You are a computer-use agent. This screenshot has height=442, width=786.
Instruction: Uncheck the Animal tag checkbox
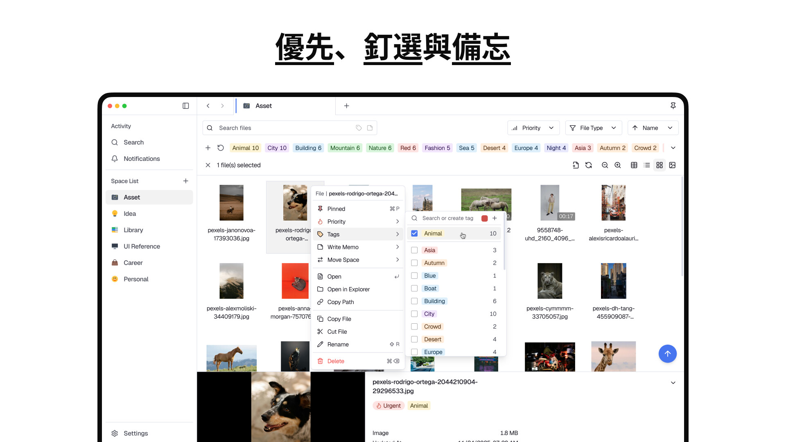pyautogui.click(x=414, y=234)
